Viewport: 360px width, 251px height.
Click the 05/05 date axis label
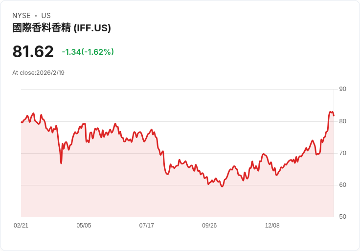pyautogui.click(x=84, y=225)
